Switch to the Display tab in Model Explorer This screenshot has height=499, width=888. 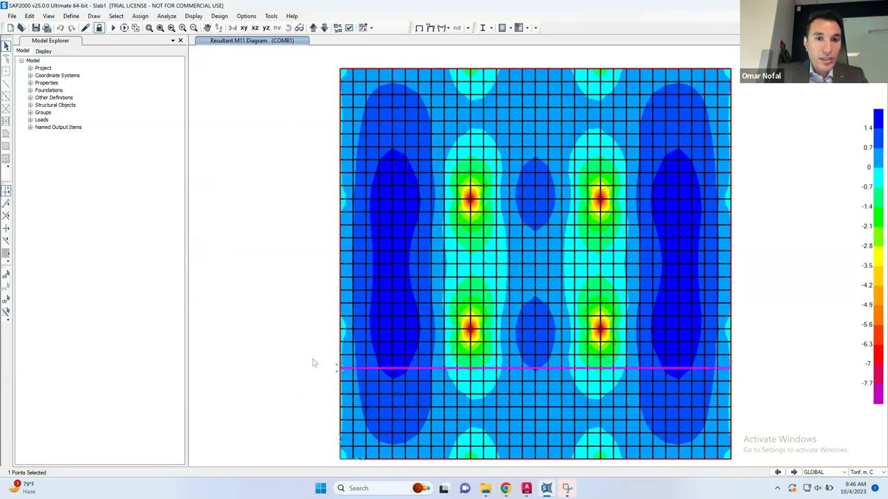pos(44,51)
